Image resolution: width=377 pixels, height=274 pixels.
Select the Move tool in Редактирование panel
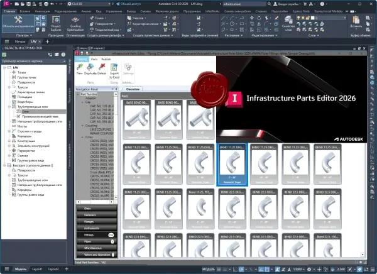[252, 18]
